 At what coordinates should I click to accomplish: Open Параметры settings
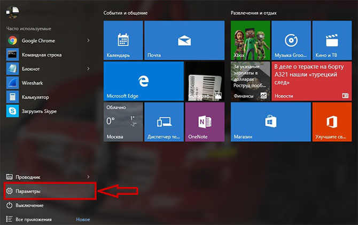coord(50,191)
